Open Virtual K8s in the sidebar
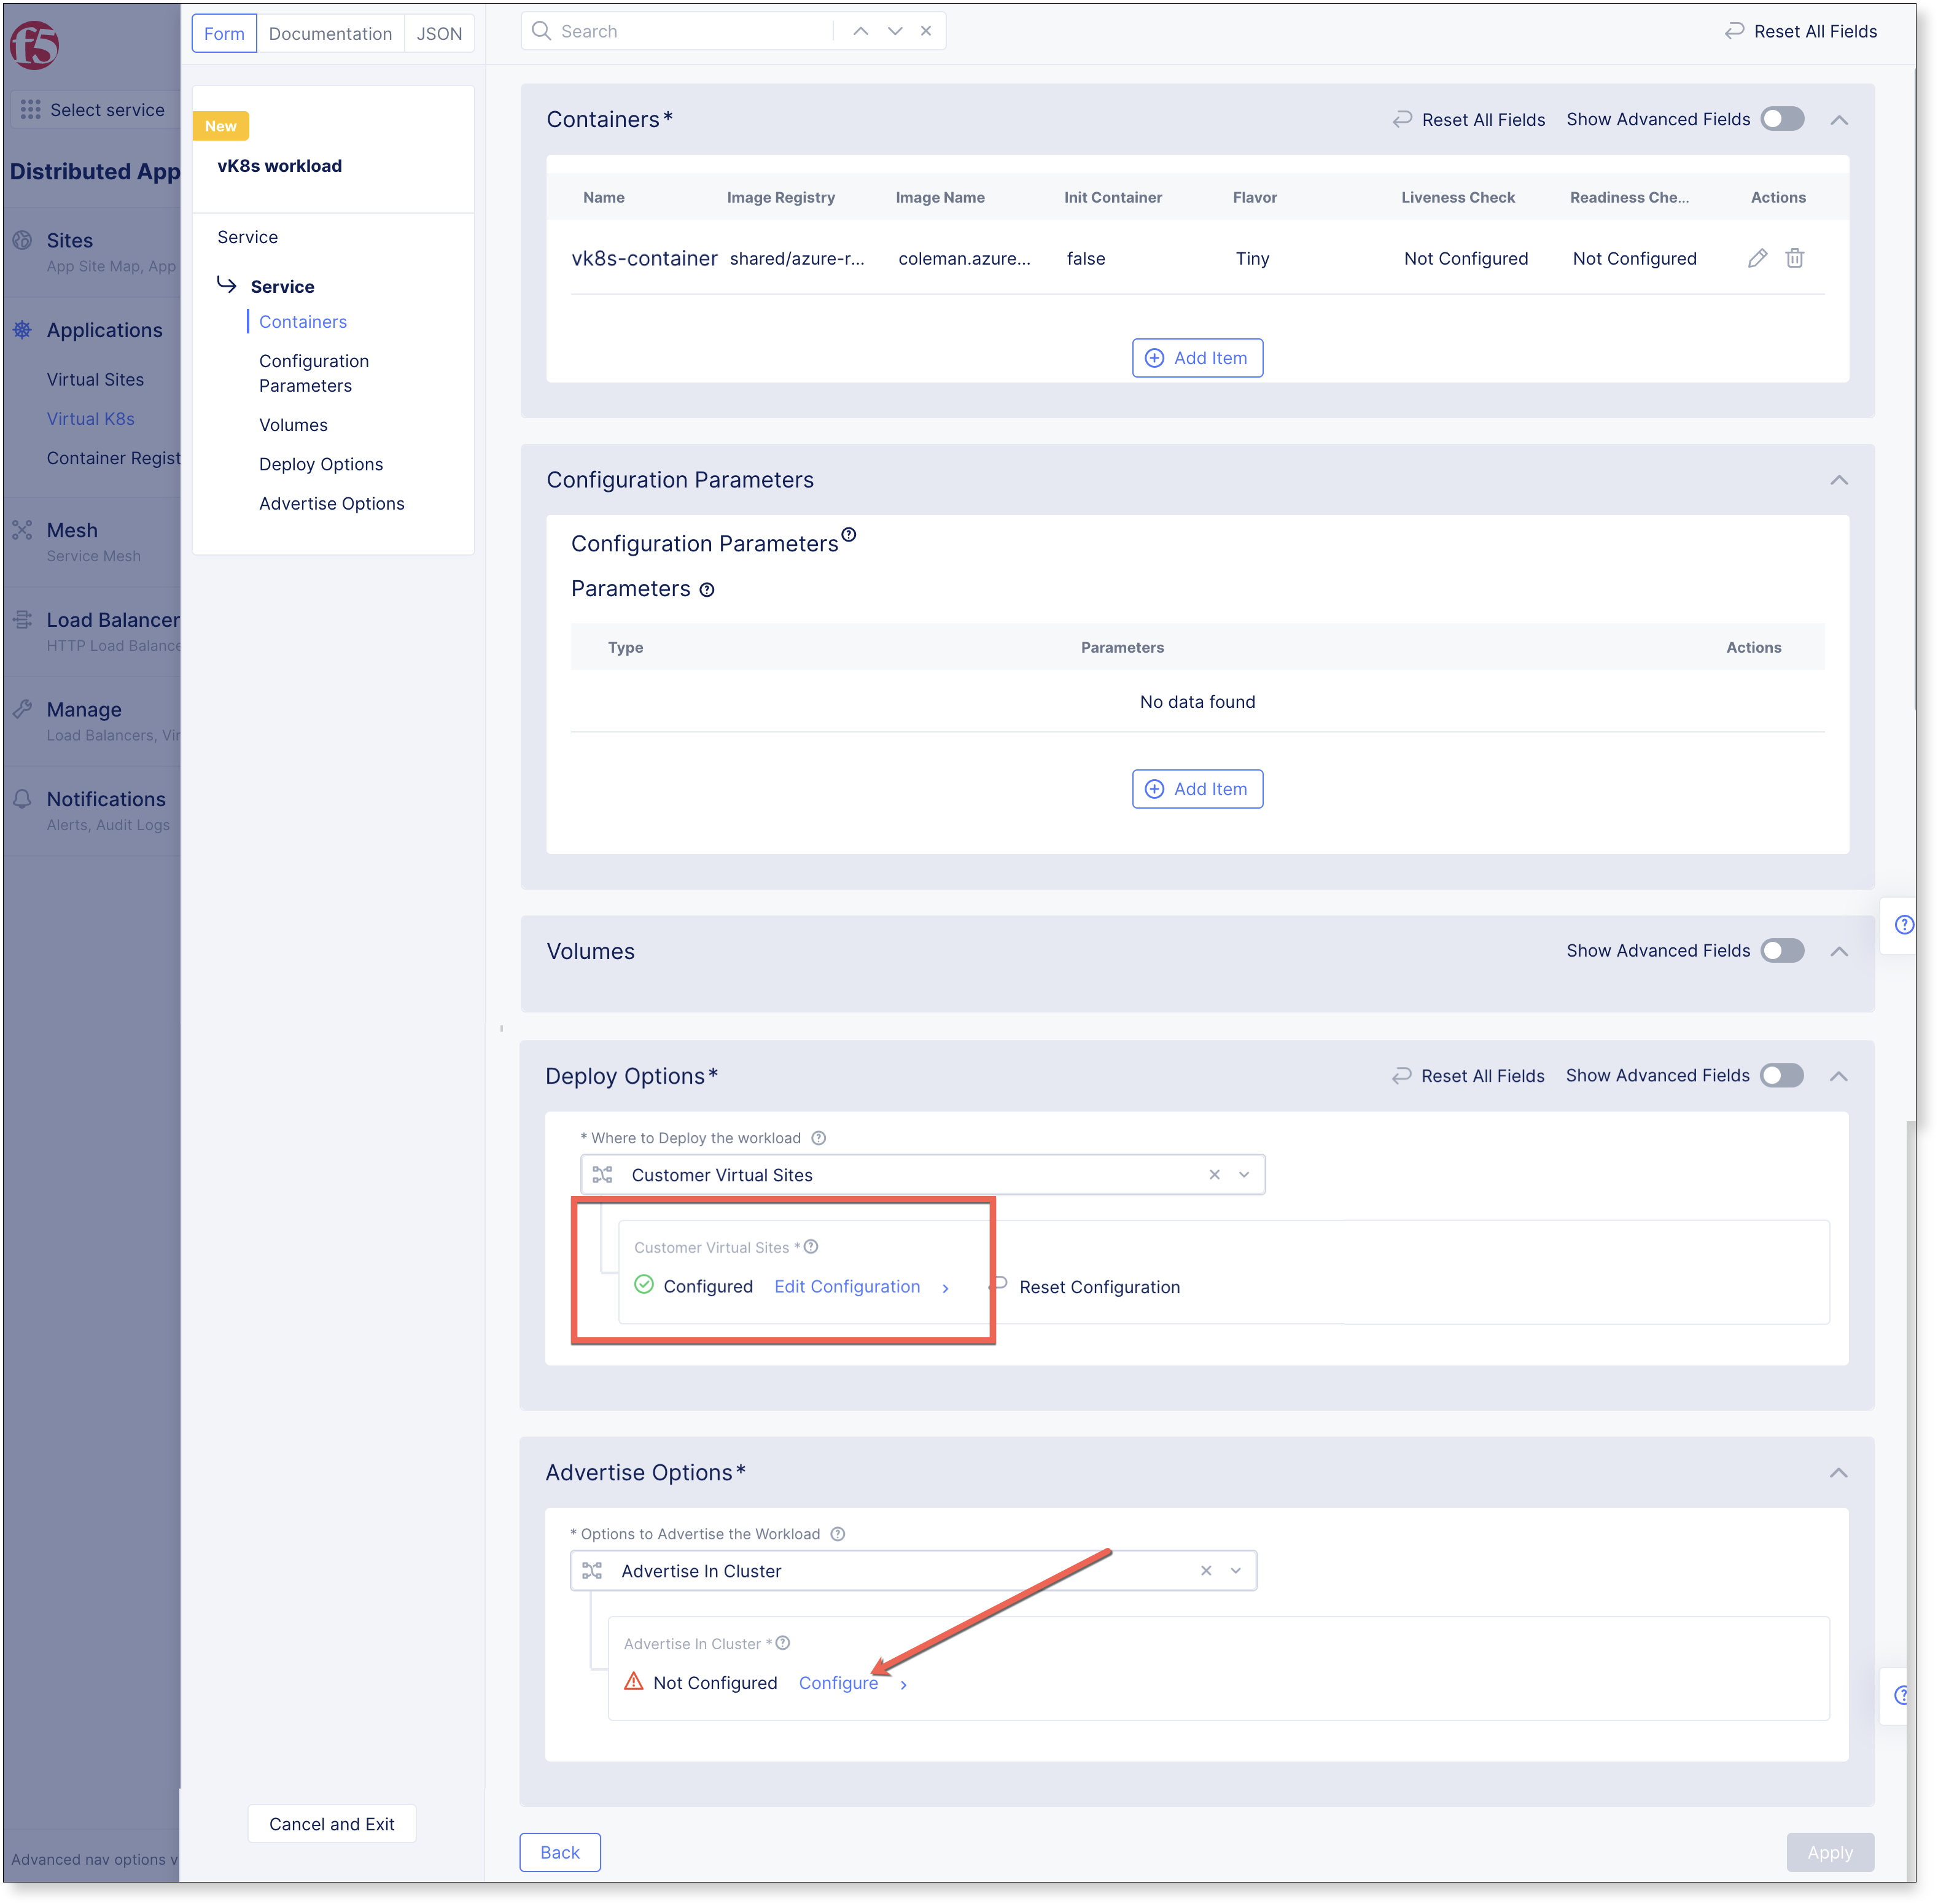This screenshot has width=1938, height=1904. 90,419
